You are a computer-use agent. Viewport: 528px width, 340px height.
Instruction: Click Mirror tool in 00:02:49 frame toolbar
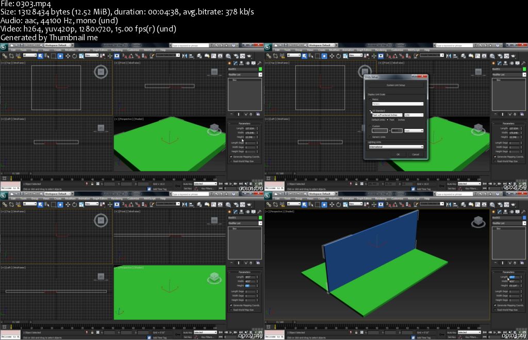coord(185,204)
